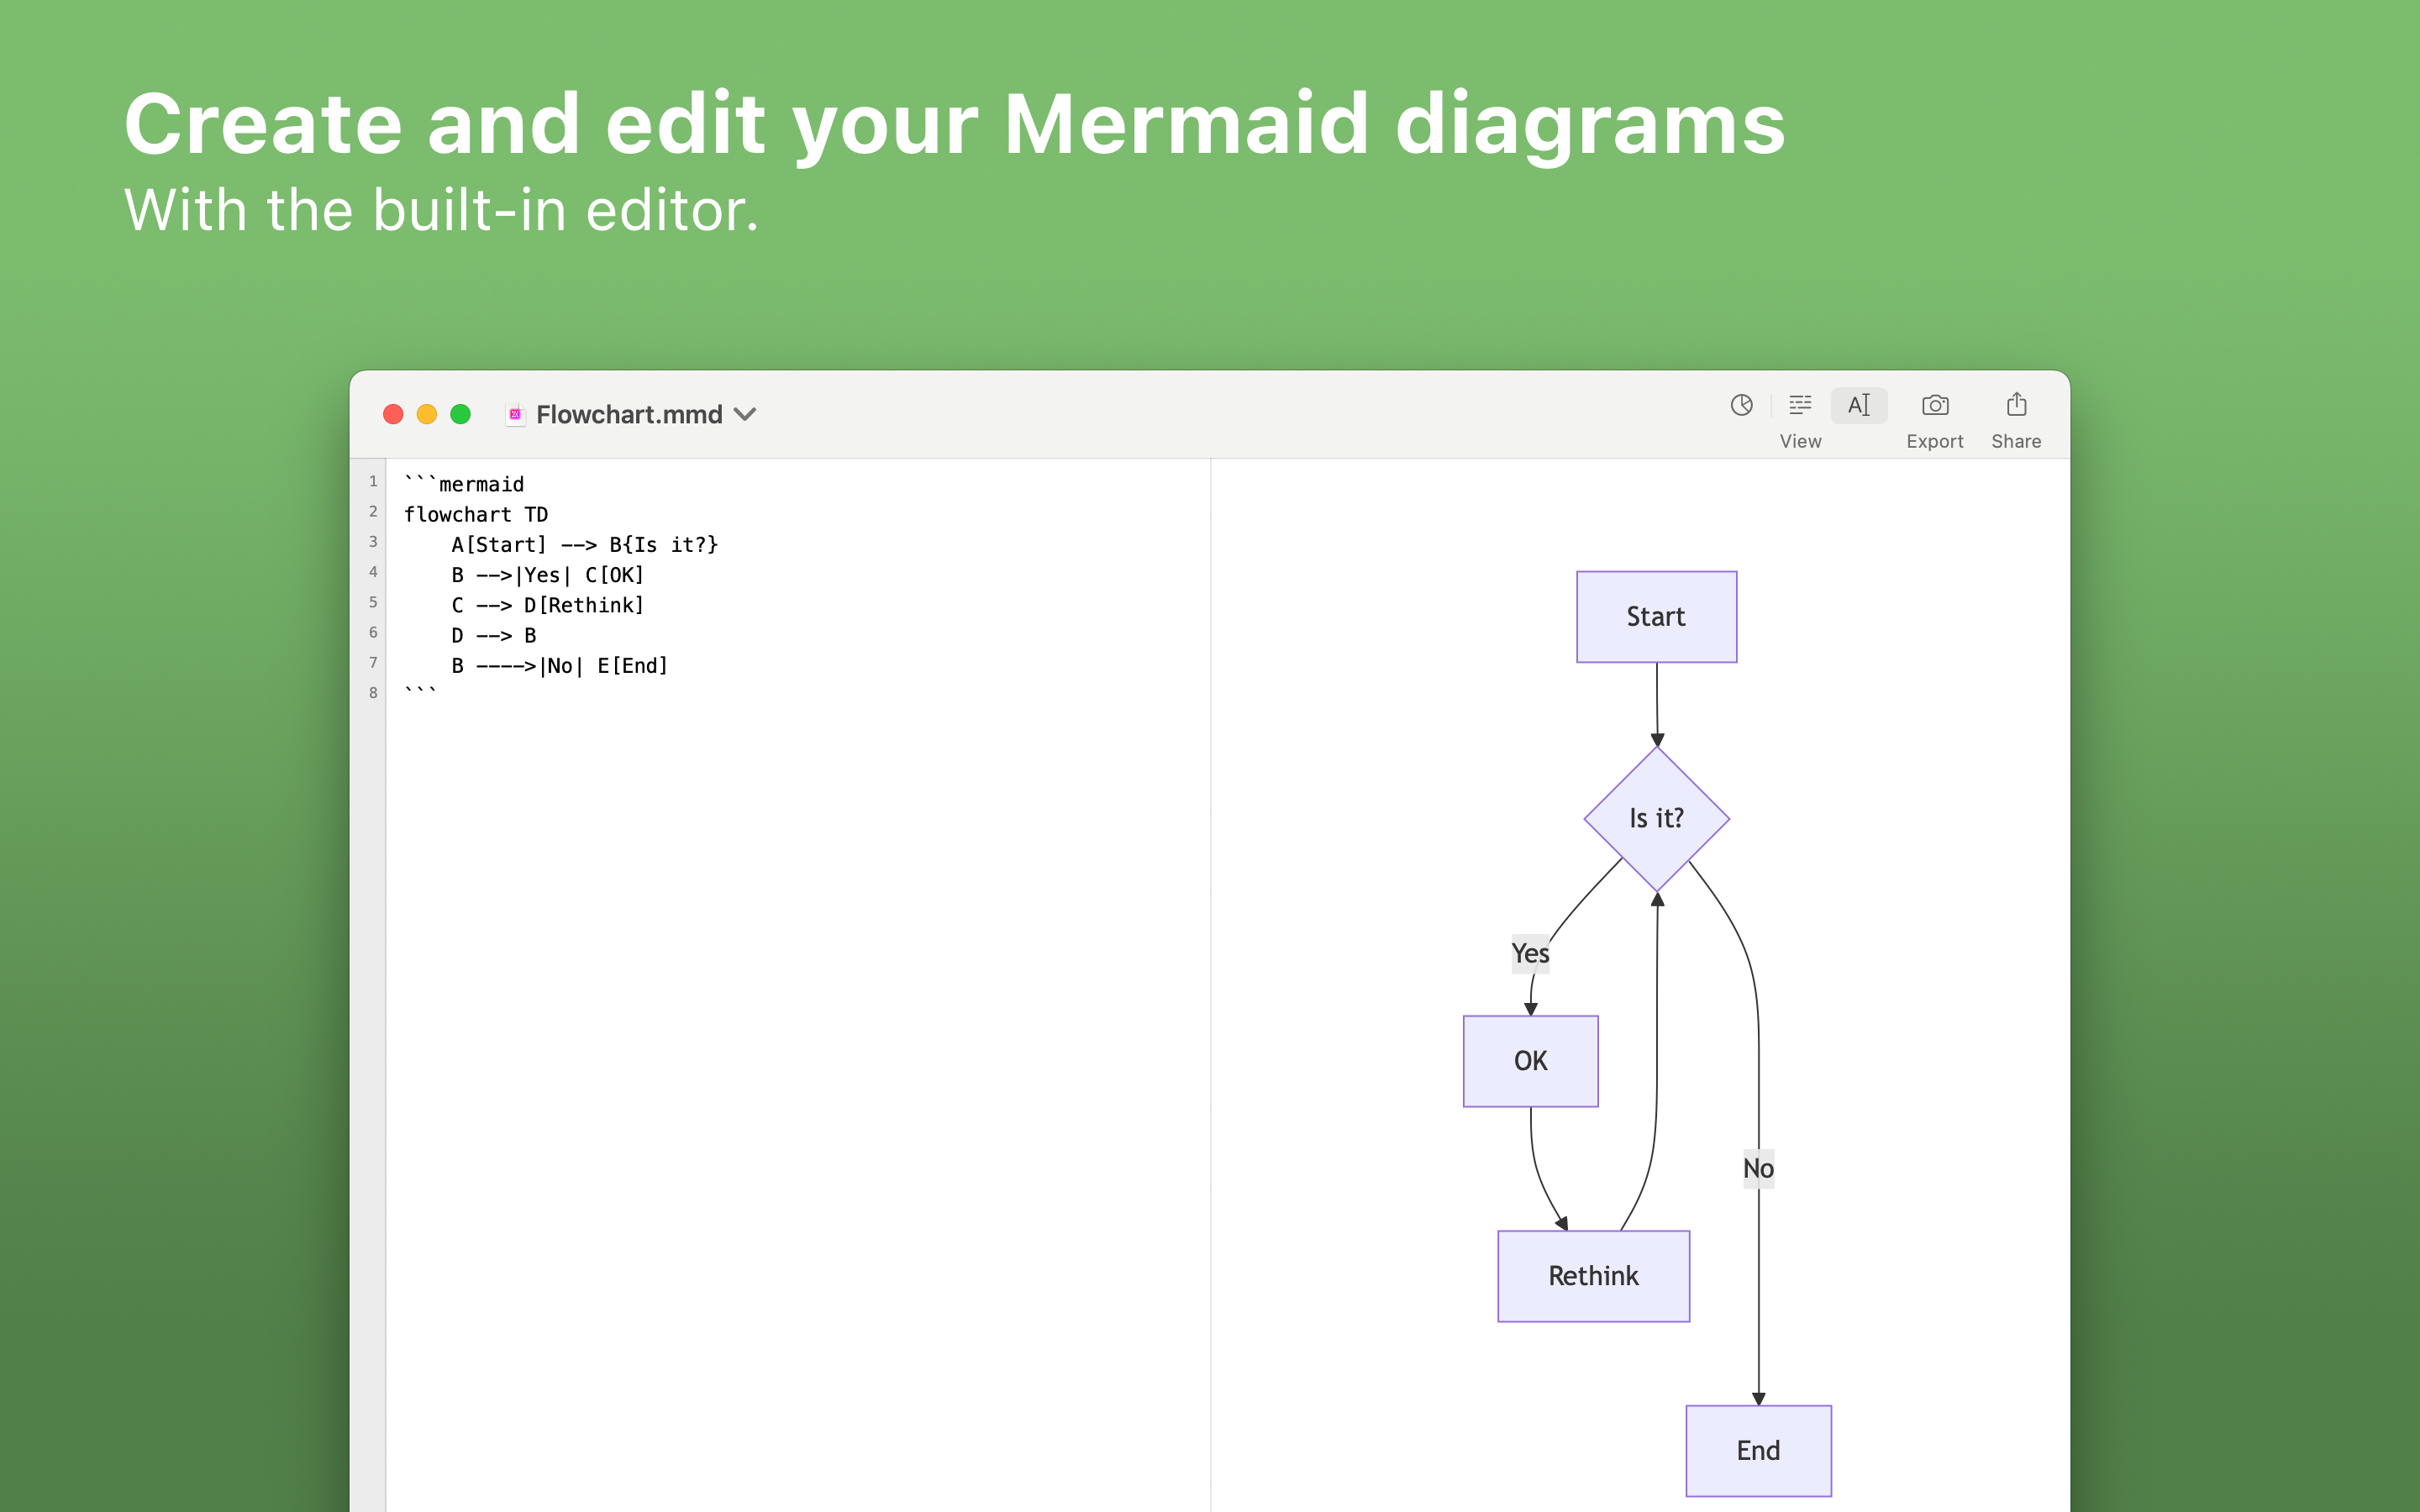The height and width of the screenshot is (1512, 2420).
Task: Click the 'B ---->|No| E[End]' line
Action: tap(560, 666)
